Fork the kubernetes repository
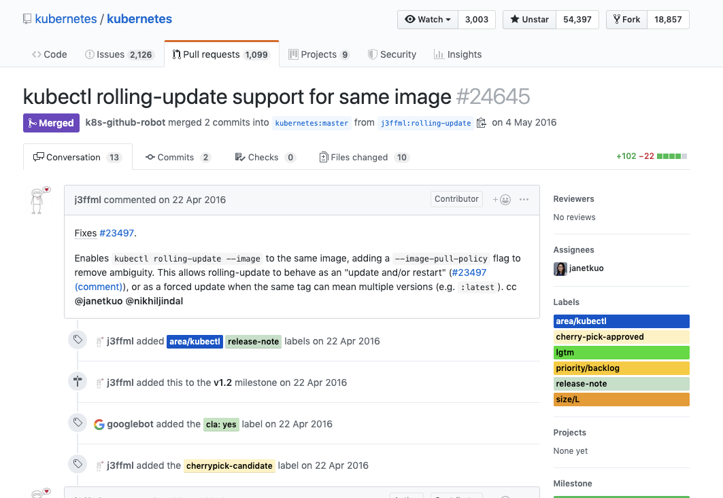This screenshot has height=498, width=723. coord(626,19)
